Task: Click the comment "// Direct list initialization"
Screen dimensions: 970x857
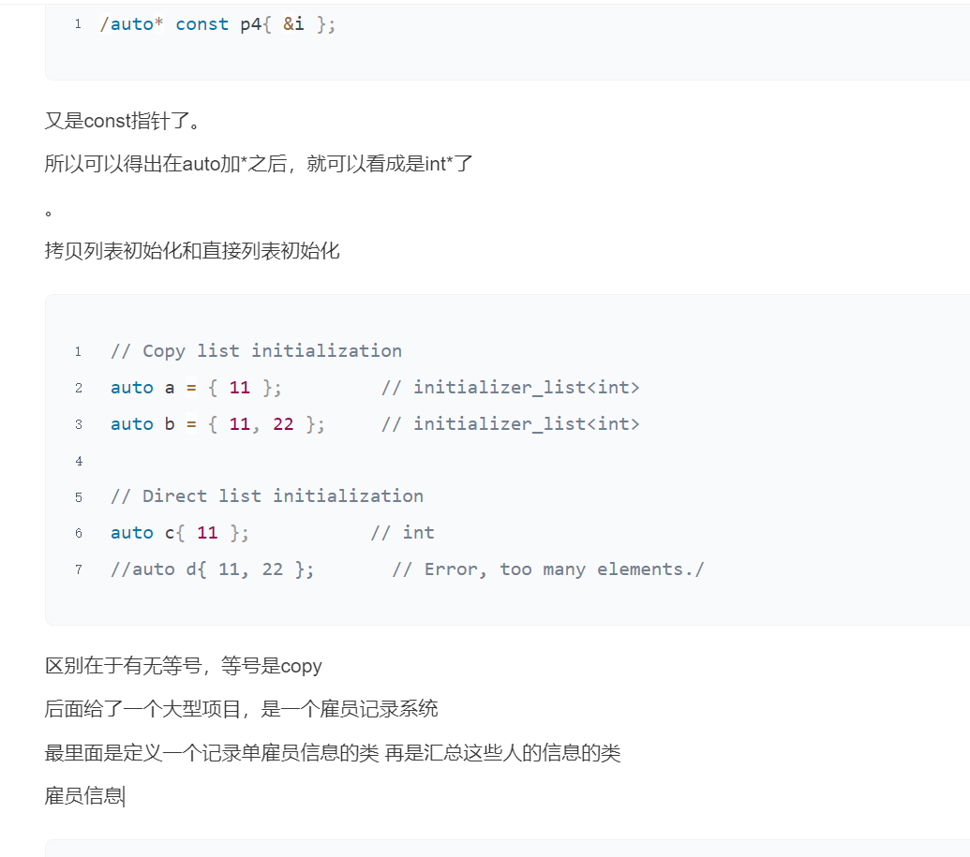Action: click(x=266, y=496)
